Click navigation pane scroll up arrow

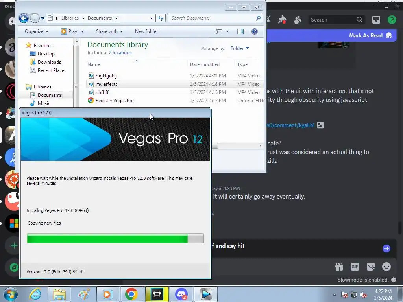point(76,41)
